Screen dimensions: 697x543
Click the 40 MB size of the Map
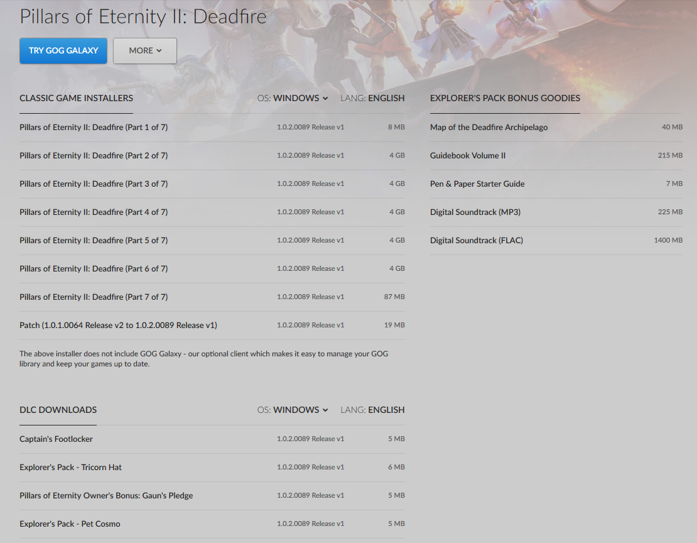click(x=672, y=128)
